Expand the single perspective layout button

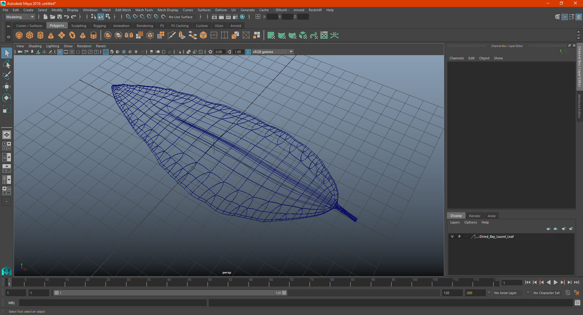pos(7,135)
